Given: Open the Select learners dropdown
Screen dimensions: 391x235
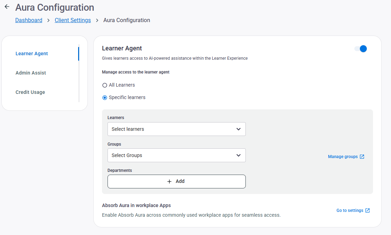Looking at the screenshot, I should [x=177, y=129].
